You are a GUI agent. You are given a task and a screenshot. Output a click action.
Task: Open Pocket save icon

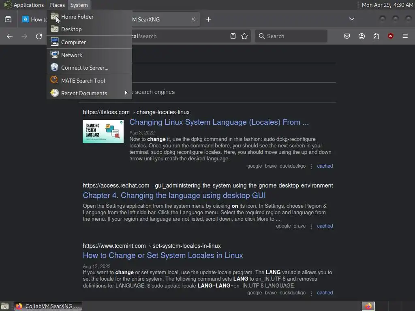click(347, 36)
